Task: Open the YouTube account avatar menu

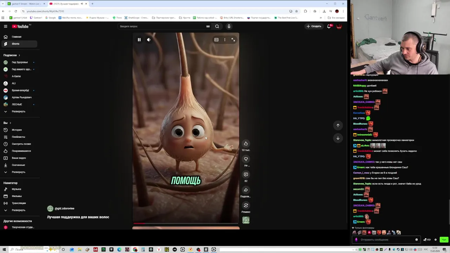Action: click(339, 26)
